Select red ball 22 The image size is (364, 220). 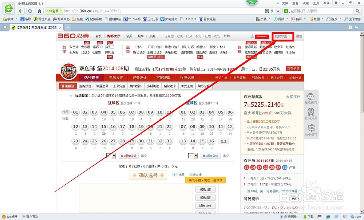click(x=169, y=127)
